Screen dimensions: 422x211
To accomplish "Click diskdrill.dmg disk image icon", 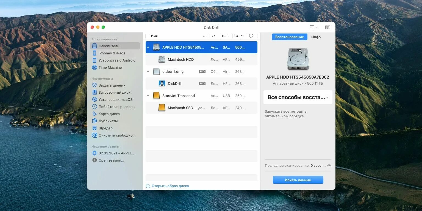I will point(156,71).
